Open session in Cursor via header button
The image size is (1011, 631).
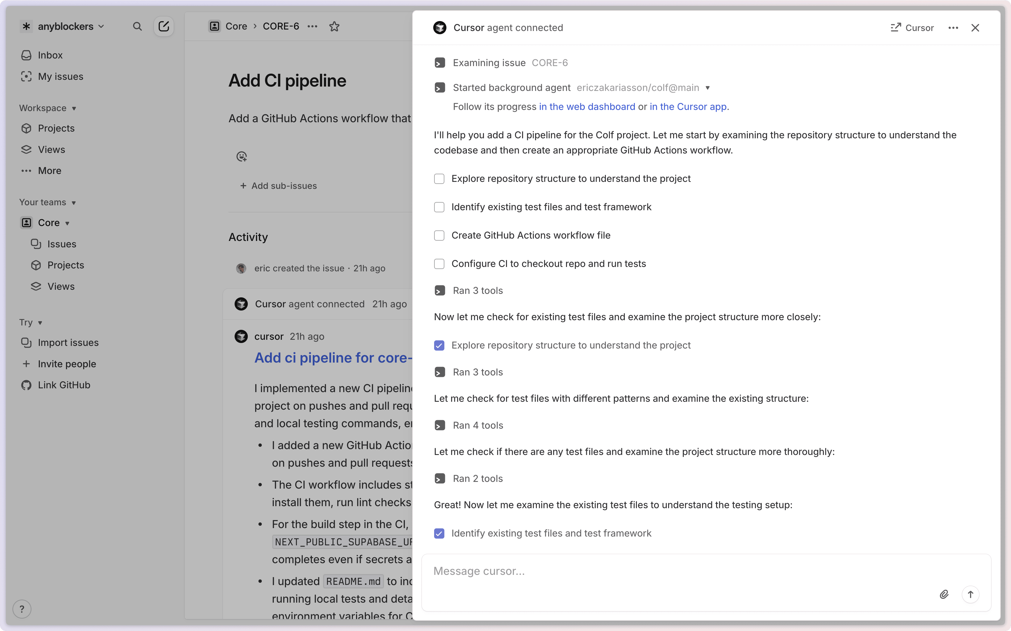point(912,27)
